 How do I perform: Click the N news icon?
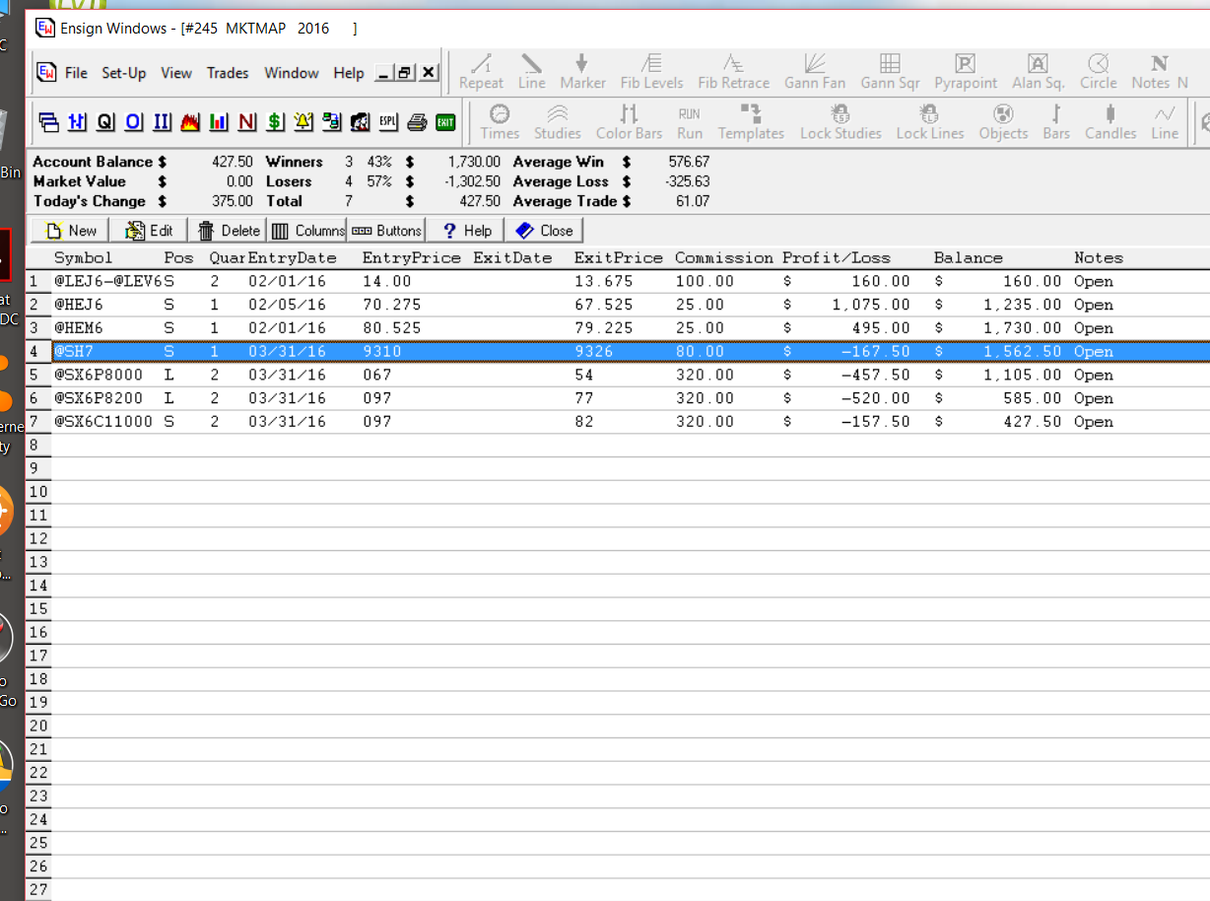pyautogui.click(x=247, y=122)
